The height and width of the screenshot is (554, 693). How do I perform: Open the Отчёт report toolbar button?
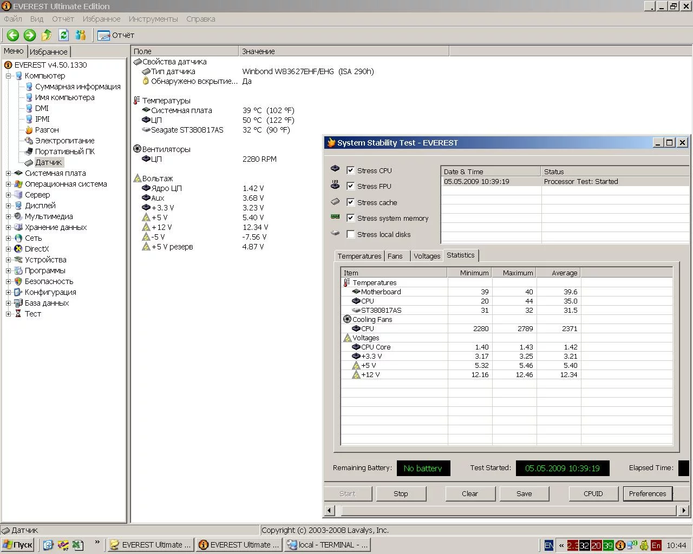click(116, 35)
